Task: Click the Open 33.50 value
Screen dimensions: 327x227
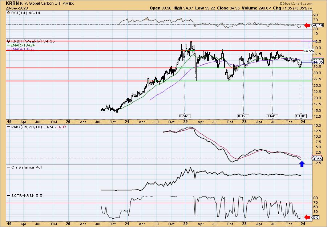Action: 161,8
